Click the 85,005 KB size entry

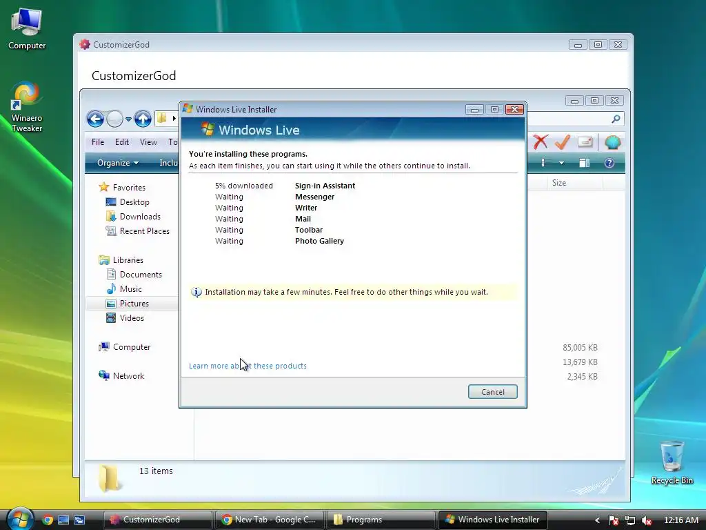(x=580, y=348)
